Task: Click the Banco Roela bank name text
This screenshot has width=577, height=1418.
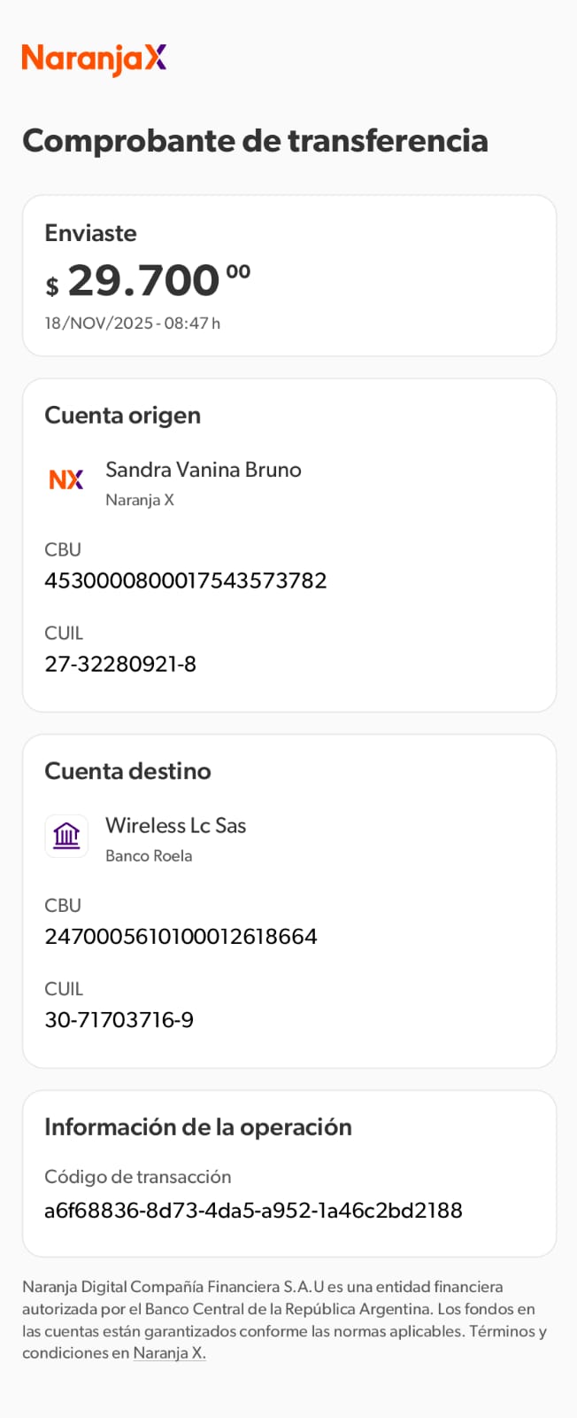Action: pyautogui.click(x=149, y=856)
